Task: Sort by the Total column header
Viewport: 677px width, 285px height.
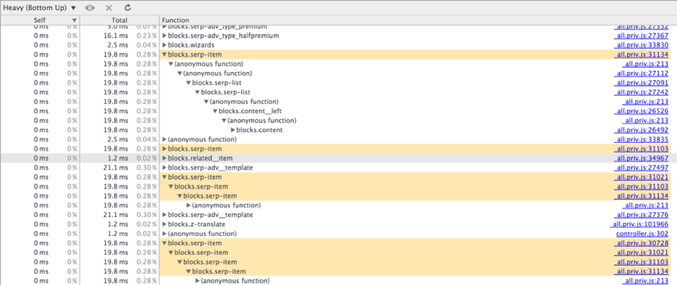Action: point(119,20)
